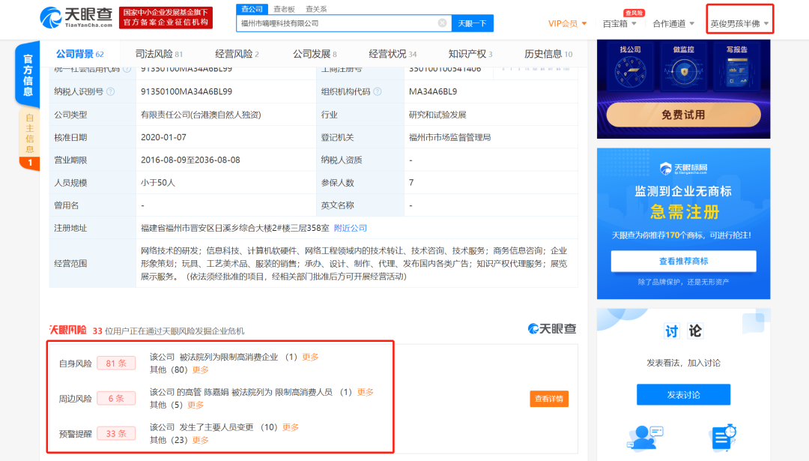Expand the VIP会员 dropdown
The image size is (809, 461).
567,23
